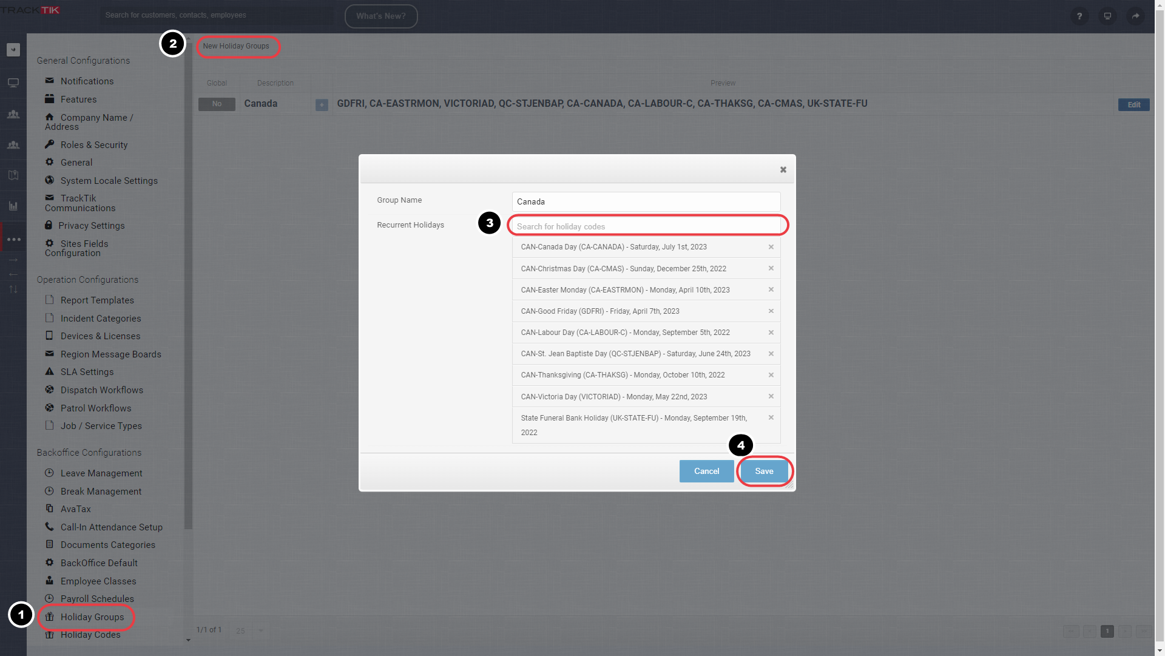The height and width of the screenshot is (656, 1165).
Task: Open Roles & Security
Action: tap(93, 145)
